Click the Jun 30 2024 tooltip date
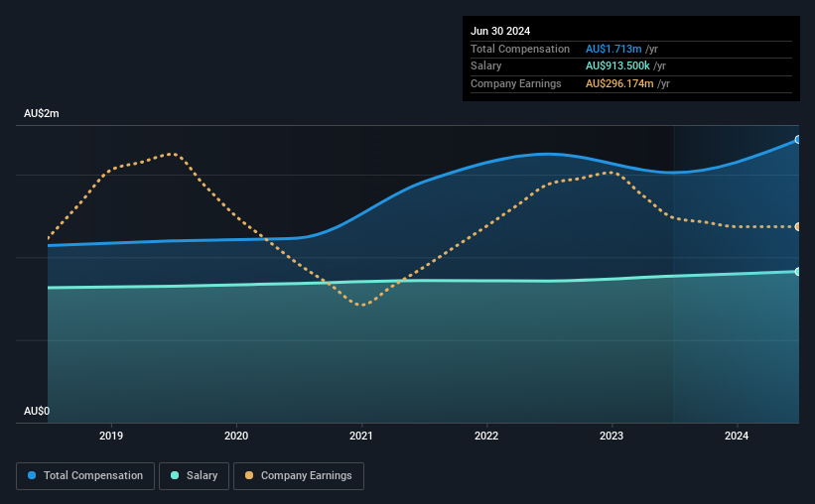Screen dimensions: 815x504 [x=500, y=31]
